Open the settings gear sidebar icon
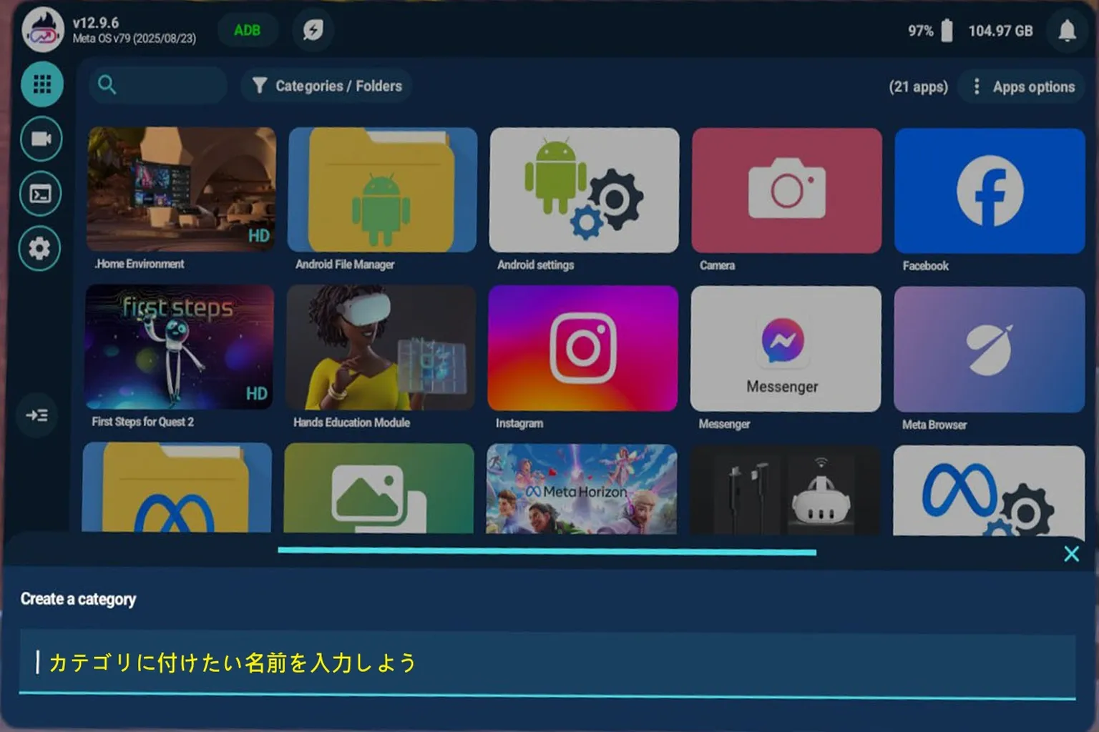The height and width of the screenshot is (732, 1099). click(x=39, y=249)
